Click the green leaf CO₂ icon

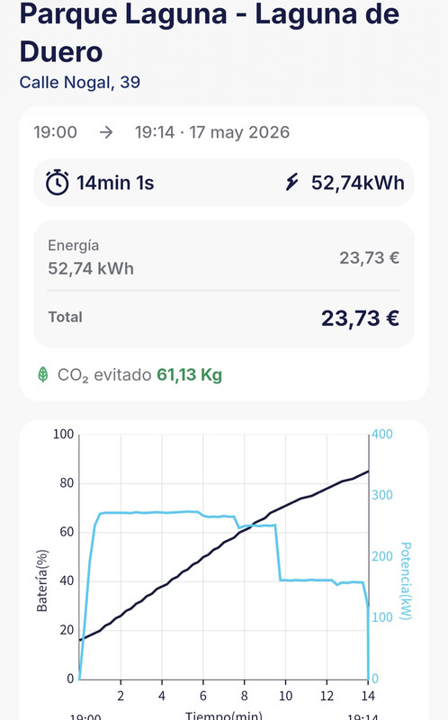(x=42, y=374)
